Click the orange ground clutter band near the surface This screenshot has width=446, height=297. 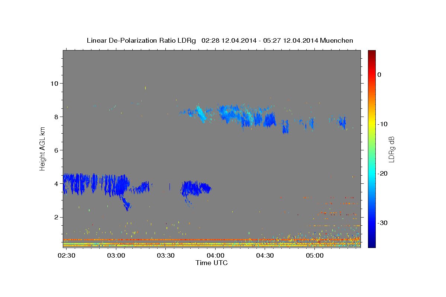211,240
